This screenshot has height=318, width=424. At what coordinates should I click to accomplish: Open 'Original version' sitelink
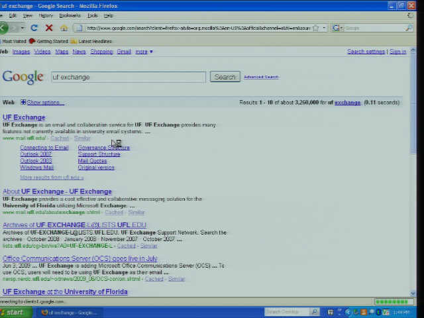click(96, 168)
